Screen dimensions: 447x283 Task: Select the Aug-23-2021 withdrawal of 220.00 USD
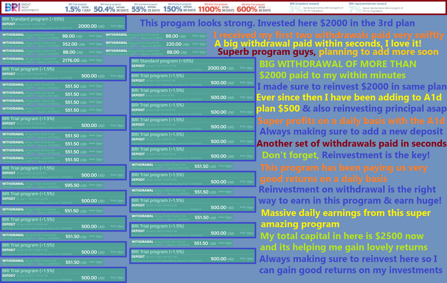[156, 44]
